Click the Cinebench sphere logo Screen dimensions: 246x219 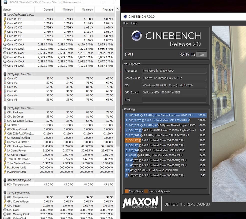pos(137,36)
